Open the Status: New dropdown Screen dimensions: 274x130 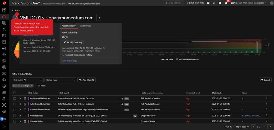tap(60, 80)
